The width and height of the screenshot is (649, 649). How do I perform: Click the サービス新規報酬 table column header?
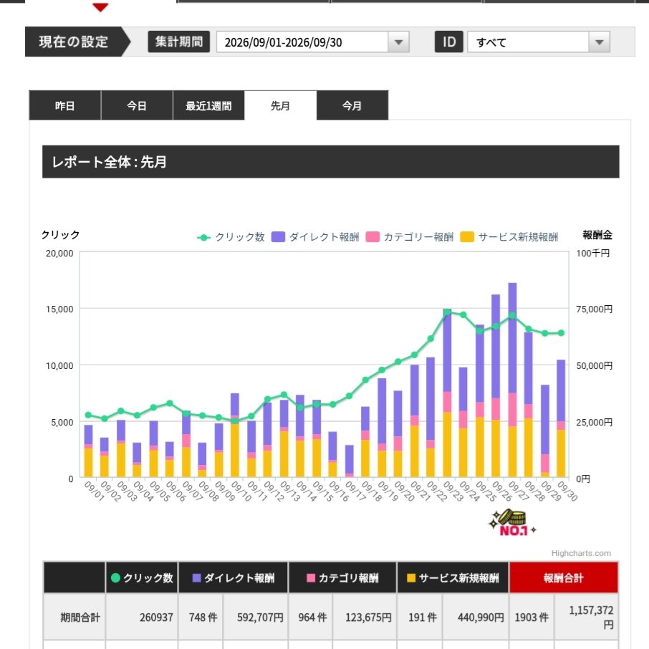453,578
